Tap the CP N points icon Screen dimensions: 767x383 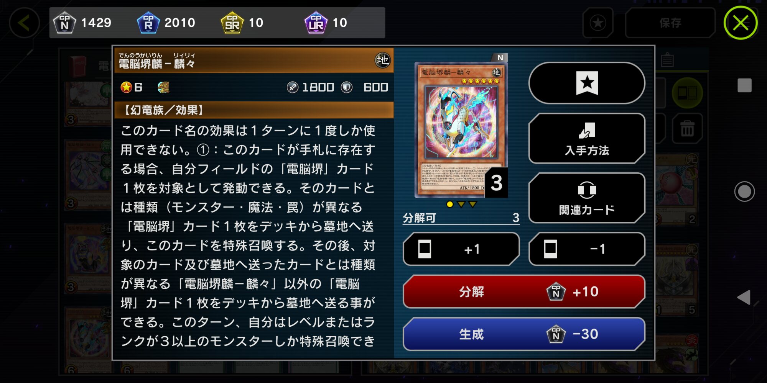[x=64, y=23]
